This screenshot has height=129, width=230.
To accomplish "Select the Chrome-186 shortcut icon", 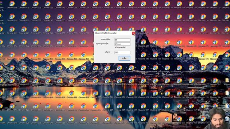I will [215, 94].
